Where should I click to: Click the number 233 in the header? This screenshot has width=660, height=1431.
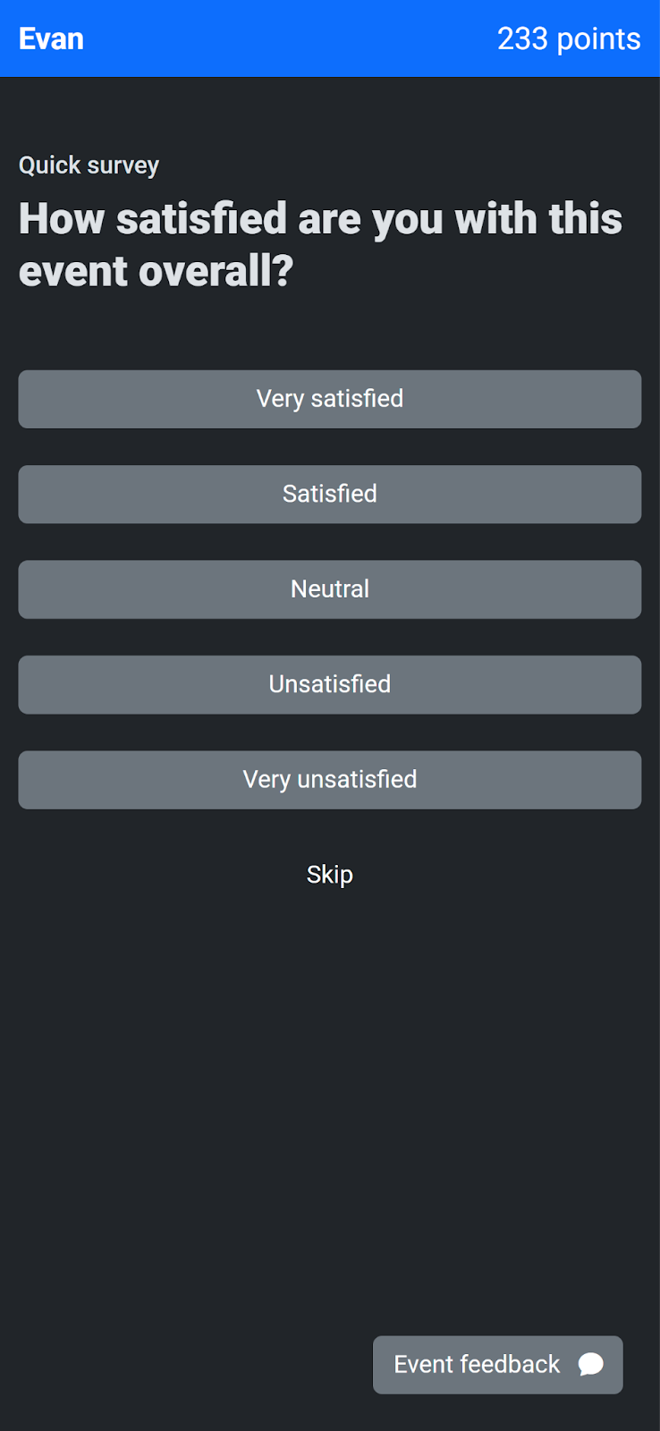[522, 39]
